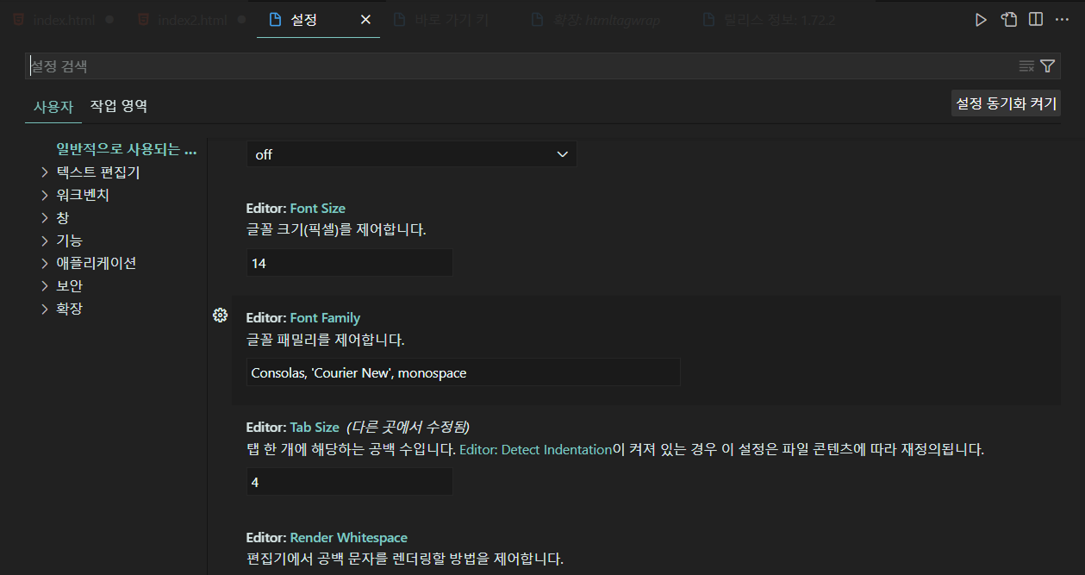Viewport: 1085px width, 575px height.
Task: Click the Editor: Render Whitespace setting title
Action: [x=327, y=537]
